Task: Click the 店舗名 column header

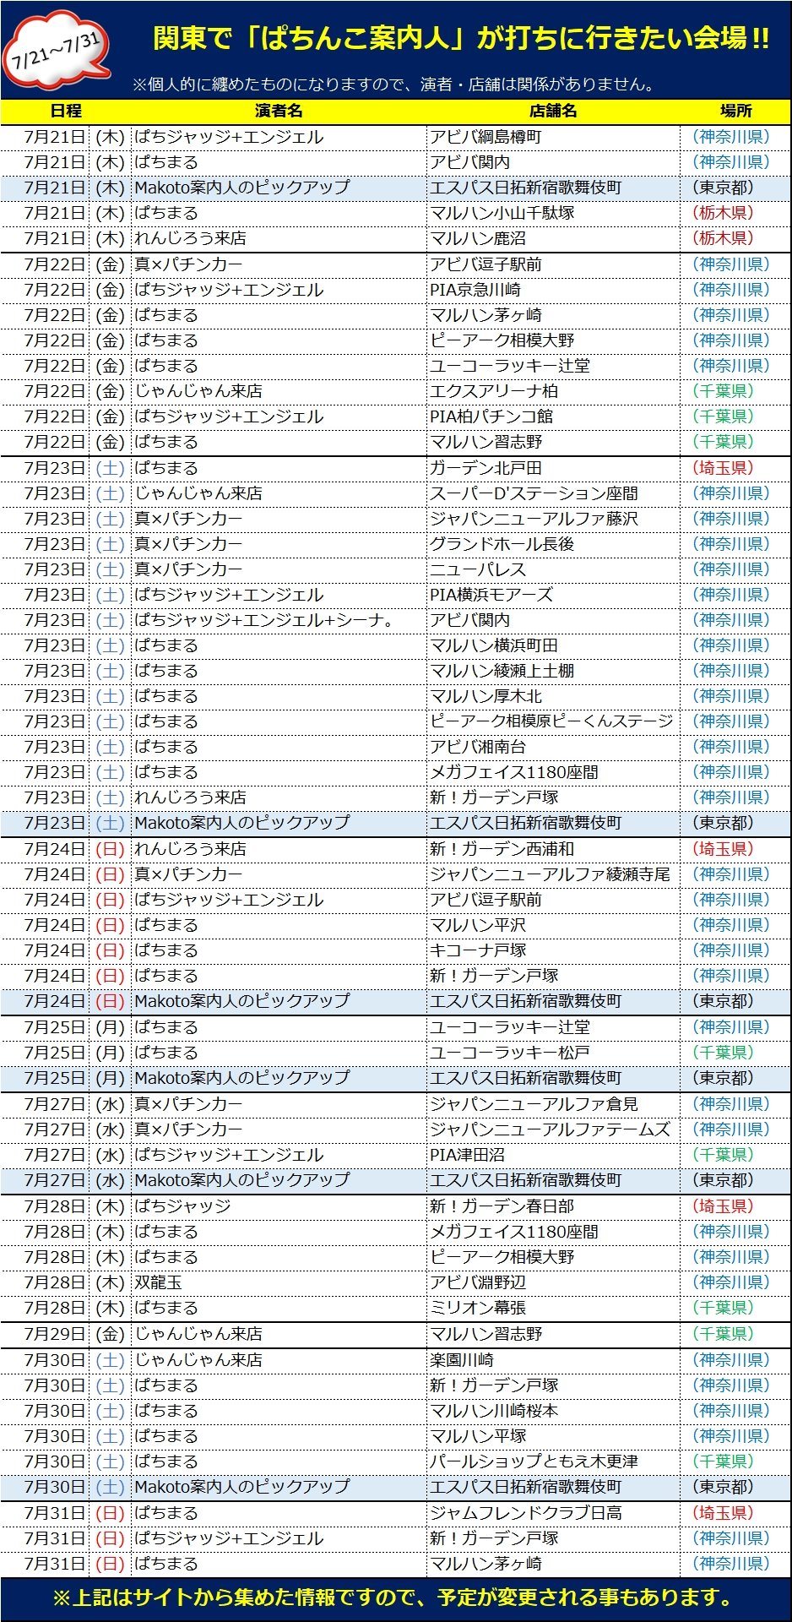Action: pos(553,111)
